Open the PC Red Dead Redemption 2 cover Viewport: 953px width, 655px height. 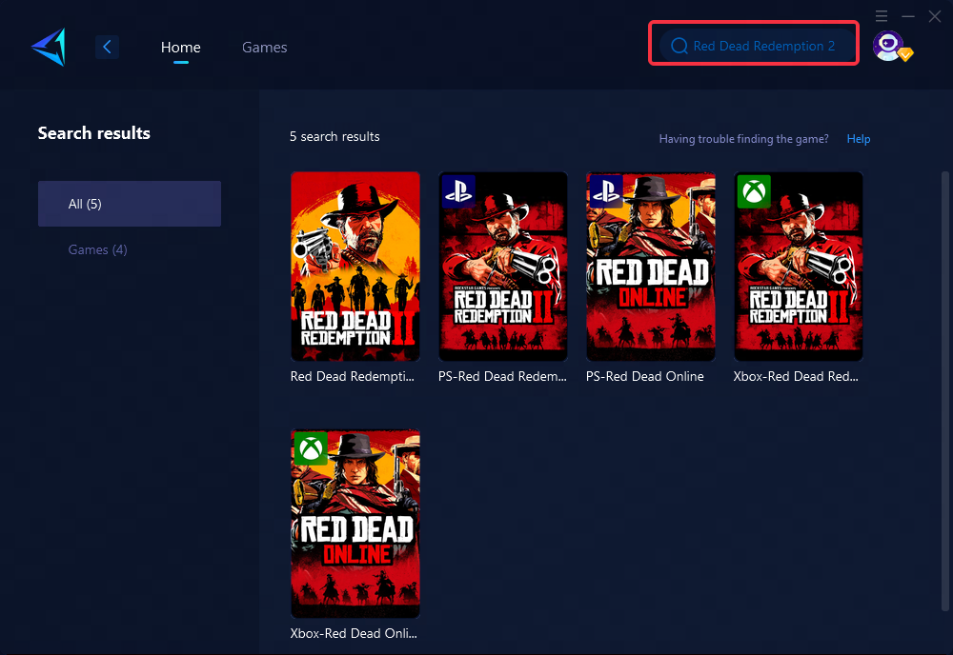(x=355, y=267)
